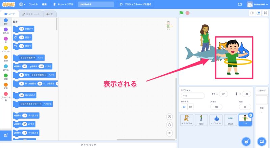Open the ファイル menu
The height and width of the screenshot is (148, 270).
(x=33, y=4)
